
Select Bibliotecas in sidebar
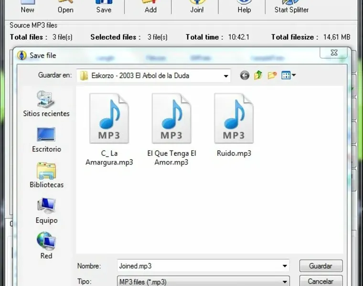click(46, 175)
